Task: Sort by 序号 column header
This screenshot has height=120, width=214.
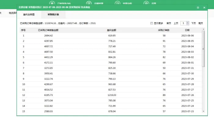Action: pos(23,30)
